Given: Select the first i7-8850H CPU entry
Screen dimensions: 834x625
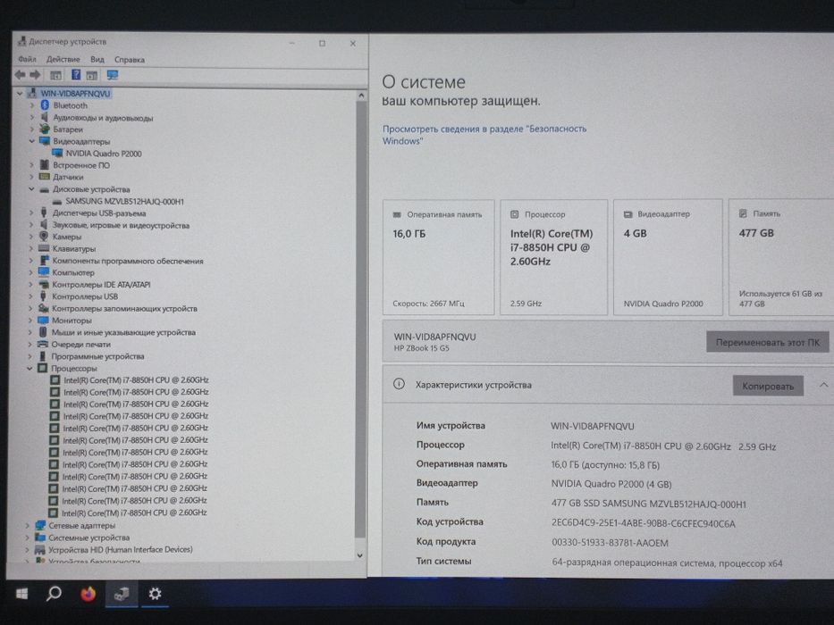Looking at the screenshot, I should (136, 380).
